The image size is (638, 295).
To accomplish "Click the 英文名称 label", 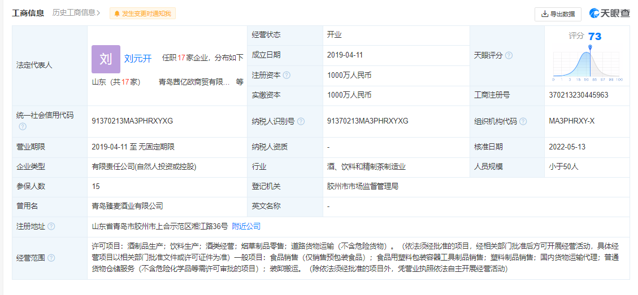I will pyautogui.click(x=266, y=206).
